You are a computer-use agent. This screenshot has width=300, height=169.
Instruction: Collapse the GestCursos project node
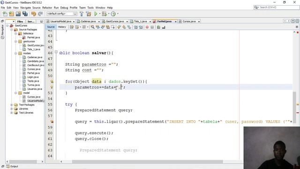click(7, 25)
